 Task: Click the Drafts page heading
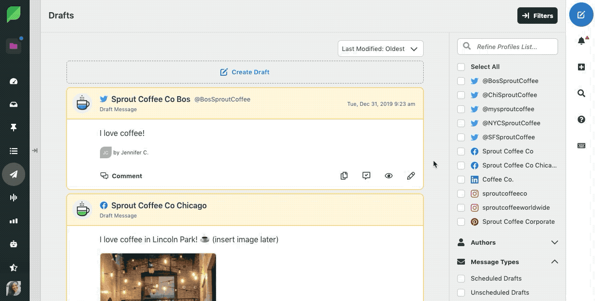coord(61,16)
